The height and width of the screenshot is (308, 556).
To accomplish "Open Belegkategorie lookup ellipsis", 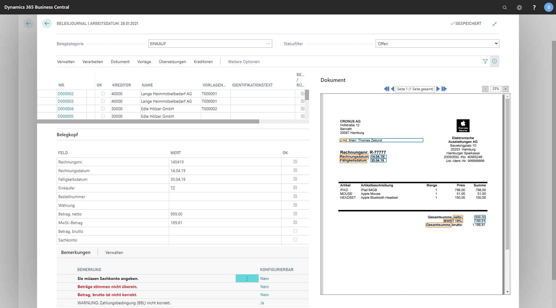I will click(x=268, y=44).
